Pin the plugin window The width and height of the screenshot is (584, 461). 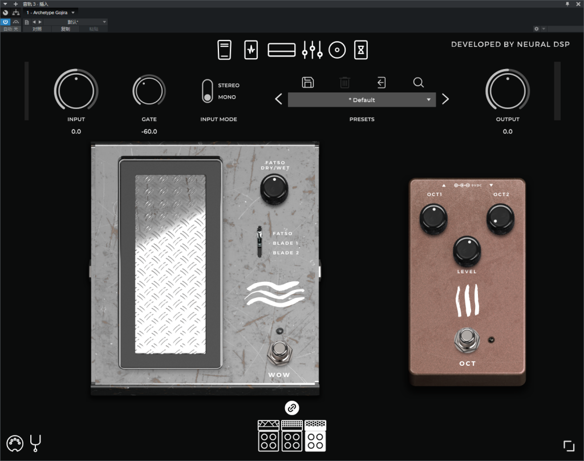567,4
